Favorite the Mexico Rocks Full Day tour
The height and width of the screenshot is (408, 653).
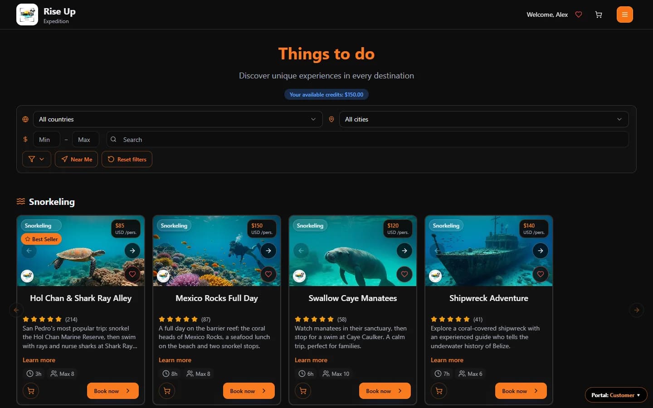pyautogui.click(x=268, y=274)
